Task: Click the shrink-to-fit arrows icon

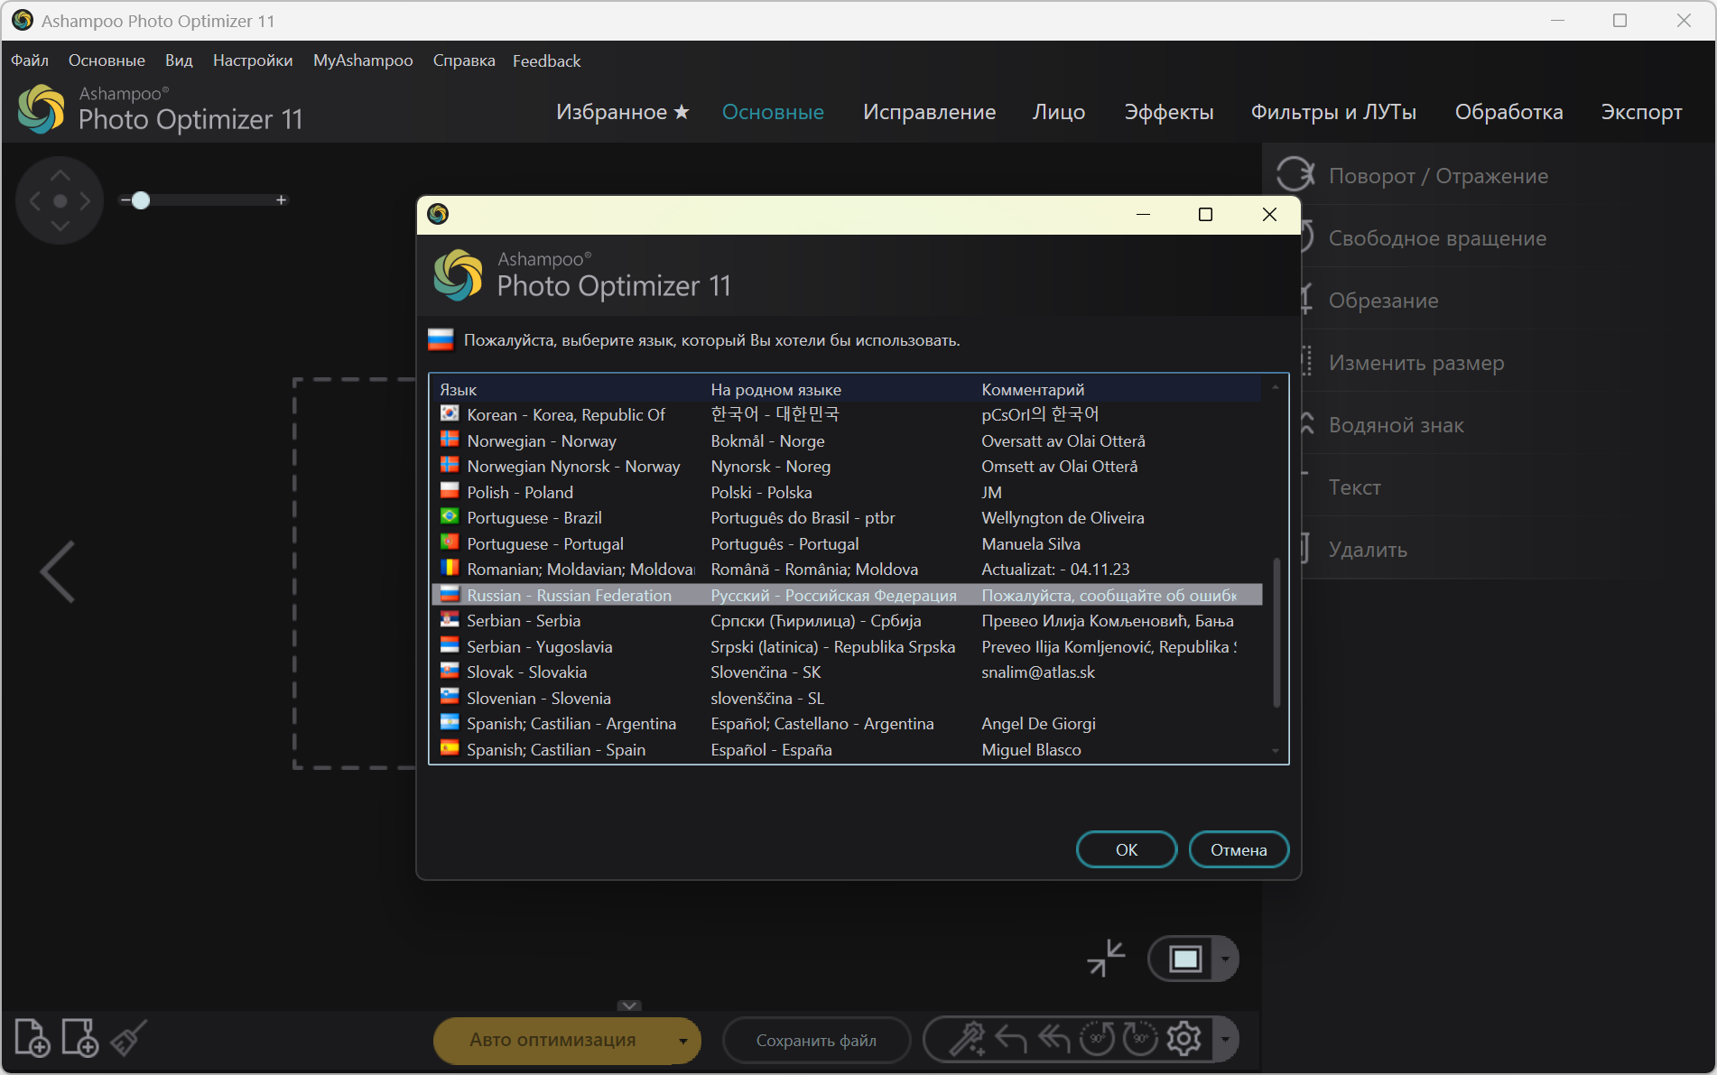Action: click(x=1106, y=958)
